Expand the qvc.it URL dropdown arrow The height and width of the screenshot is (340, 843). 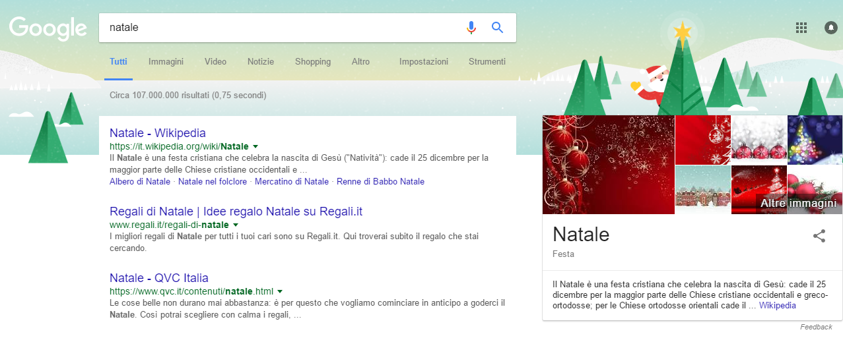[x=280, y=291]
